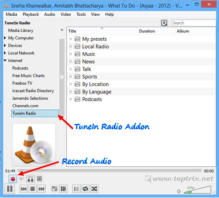Expand the Sports folder

tap(71, 77)
